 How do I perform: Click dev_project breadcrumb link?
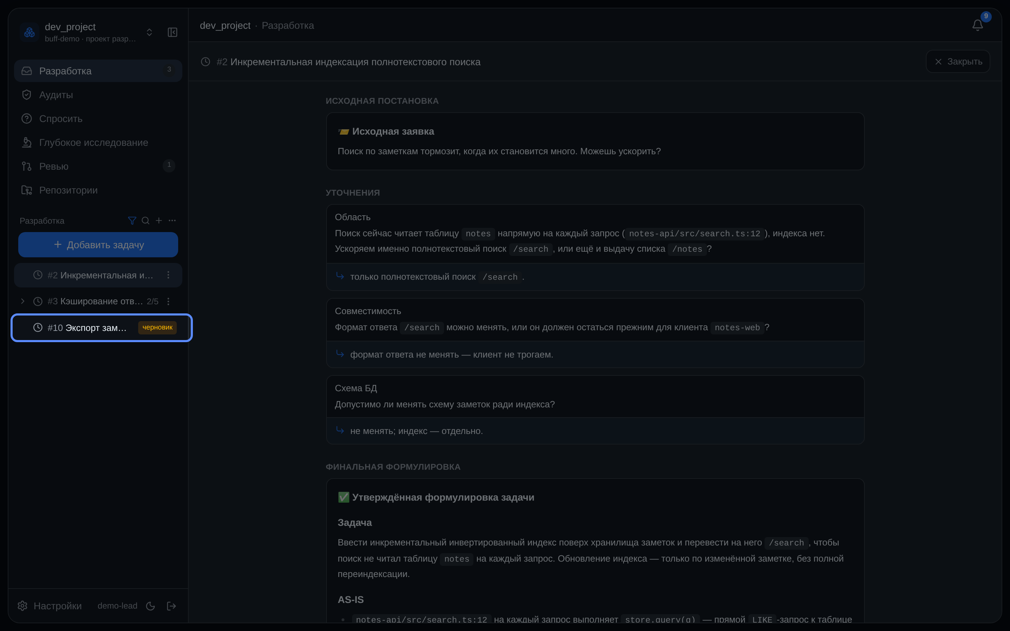225,26
